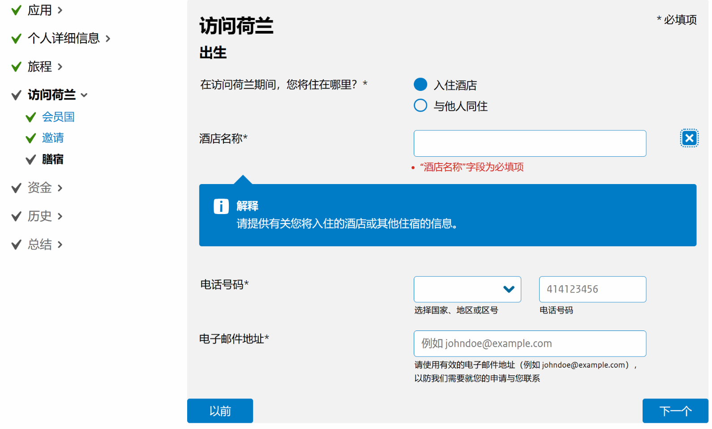
Task: Expand the 历史 section chevron
Action: tap(60, 216)
